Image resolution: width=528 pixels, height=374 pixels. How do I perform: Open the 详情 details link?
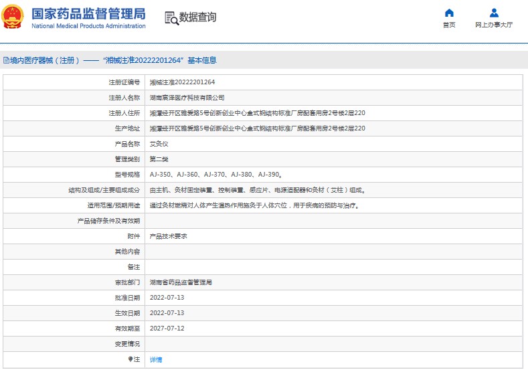click(x=155, y=359)
